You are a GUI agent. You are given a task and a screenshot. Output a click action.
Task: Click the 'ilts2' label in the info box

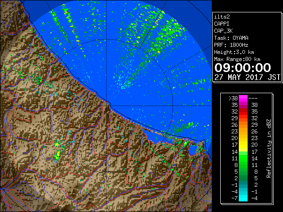222,17
